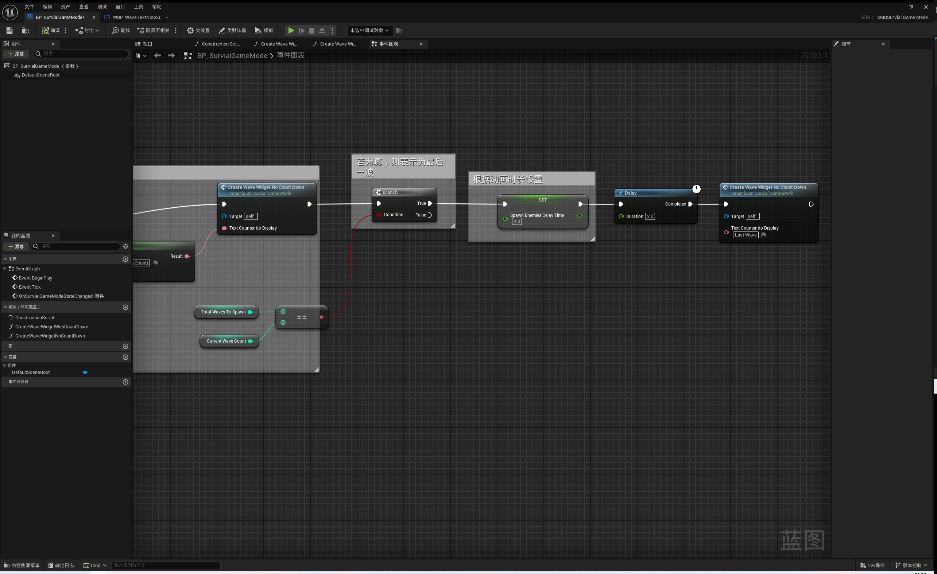The width and height of the screenshot is (937, 574).
Task: Click the Last Wave text value field
Action: pyautogui.click(x=746, y=235)
